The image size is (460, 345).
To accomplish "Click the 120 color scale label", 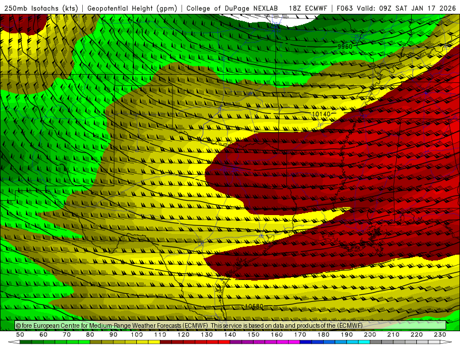I will tap(183, 335).
